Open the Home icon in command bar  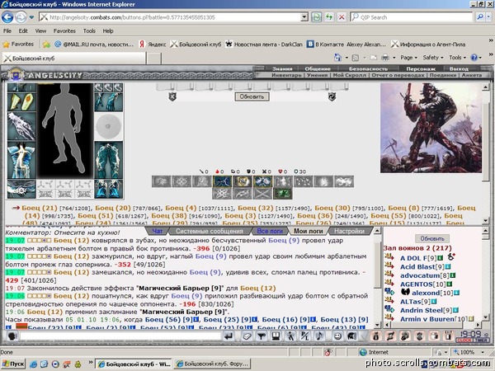337,58
